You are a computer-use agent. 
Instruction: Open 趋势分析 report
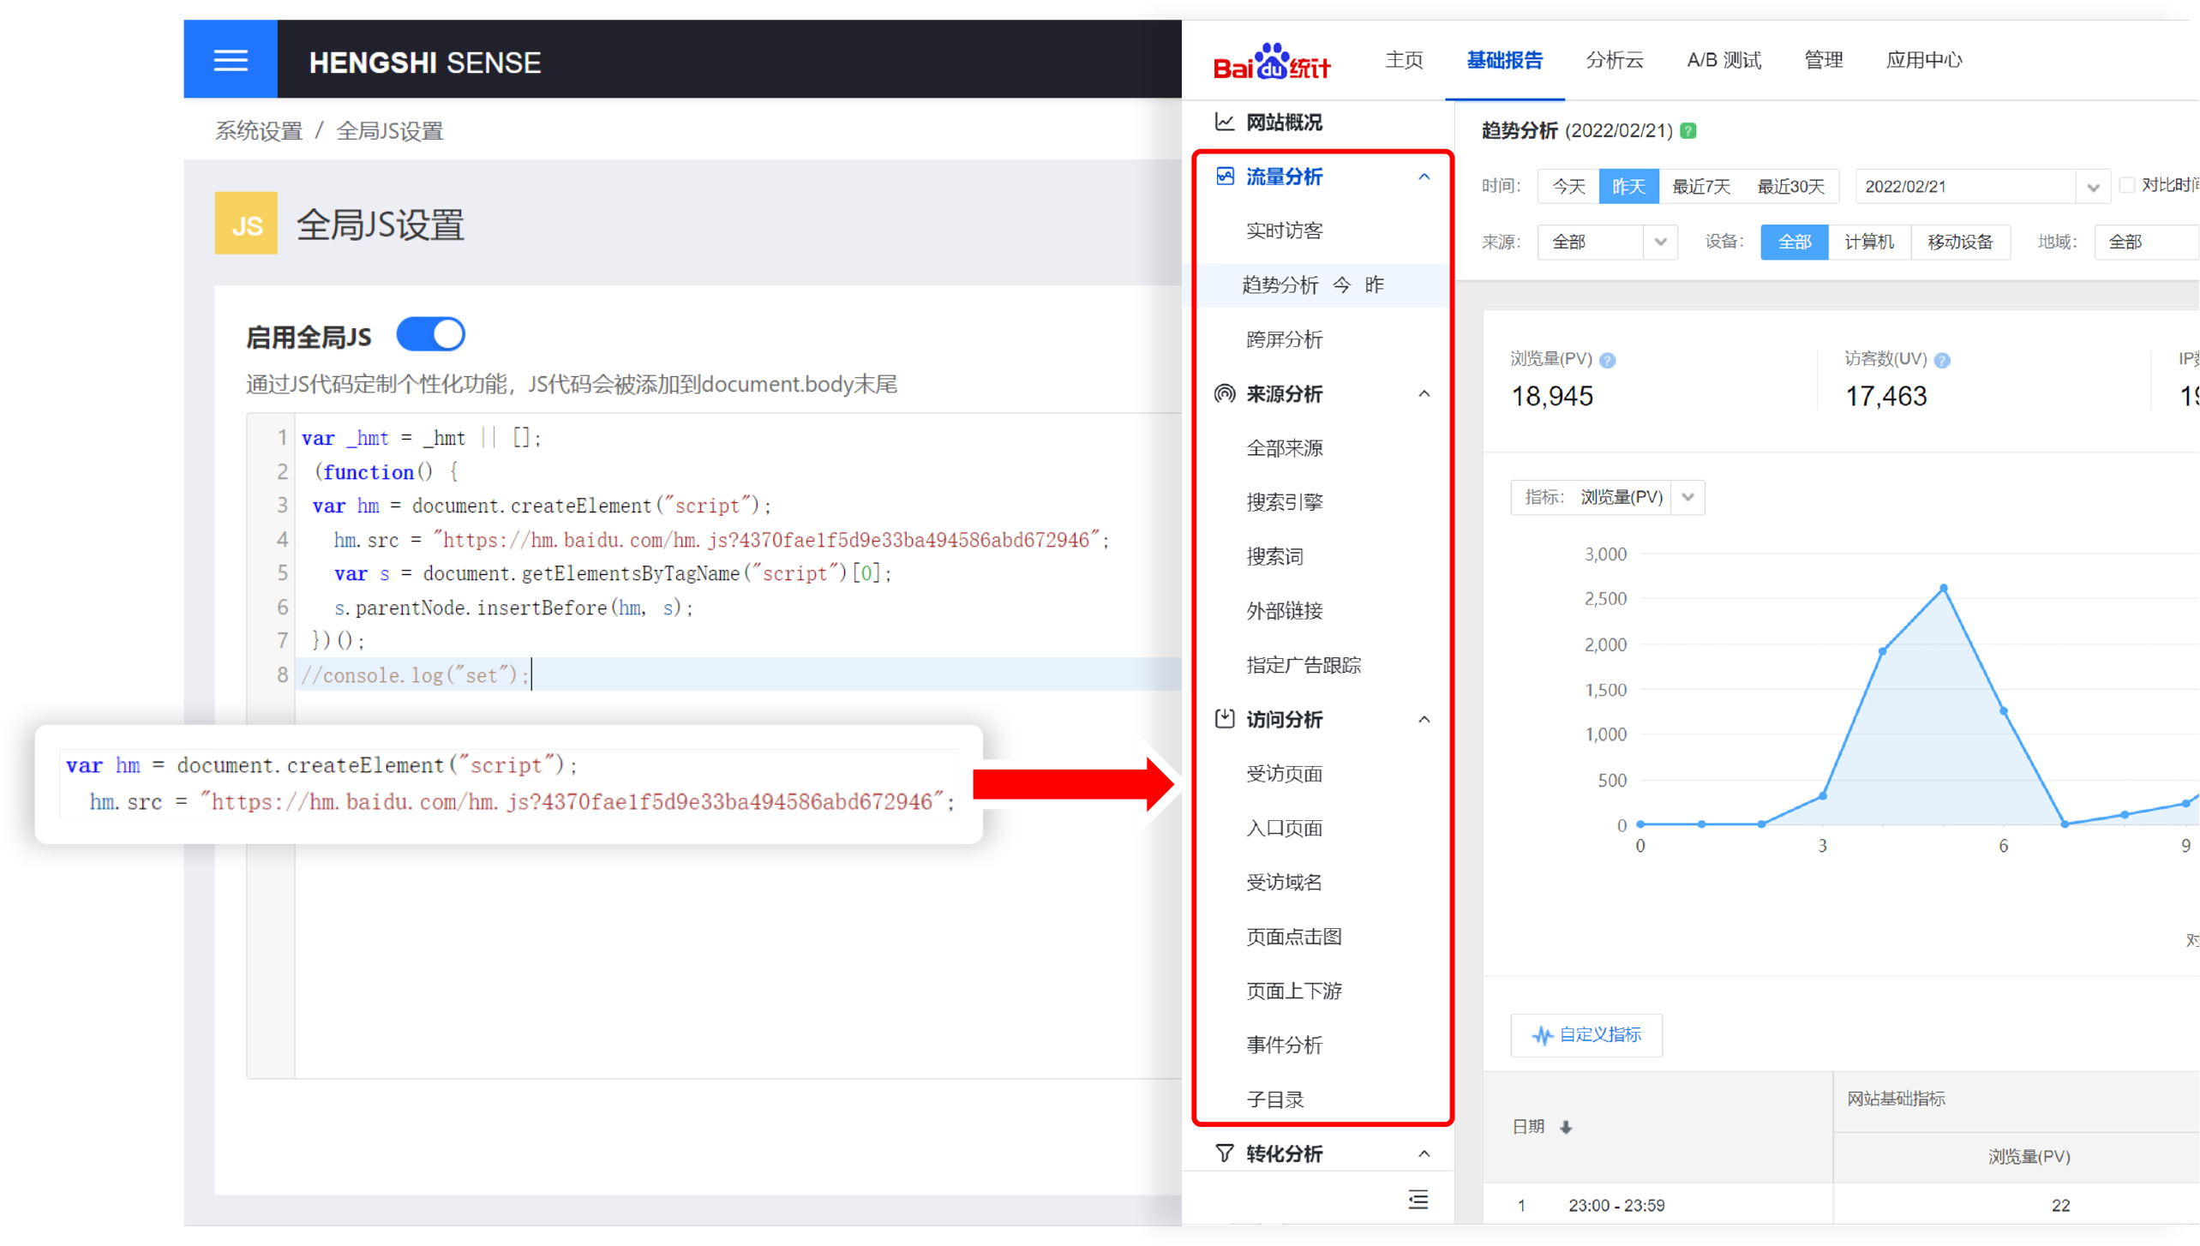click(1279, 285)
